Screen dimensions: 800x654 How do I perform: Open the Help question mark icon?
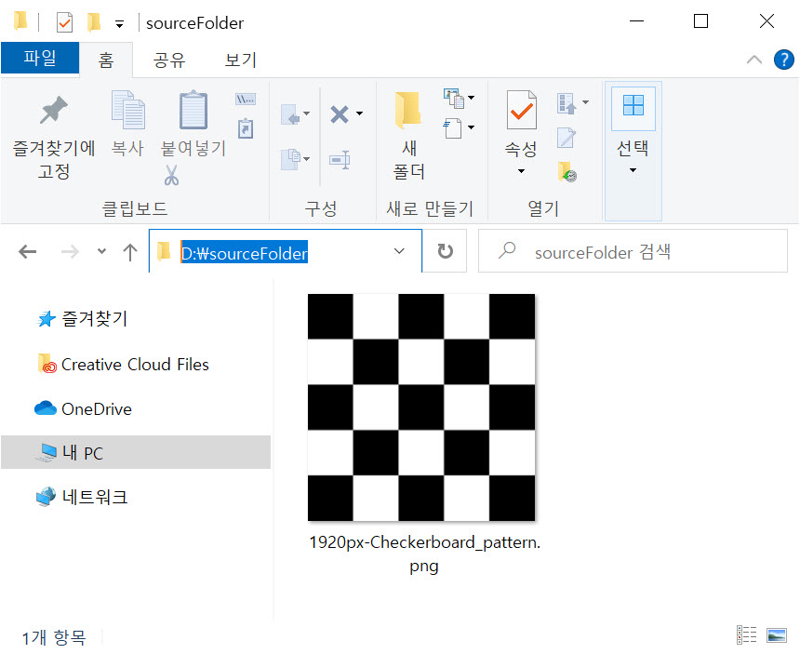(783, 60)
